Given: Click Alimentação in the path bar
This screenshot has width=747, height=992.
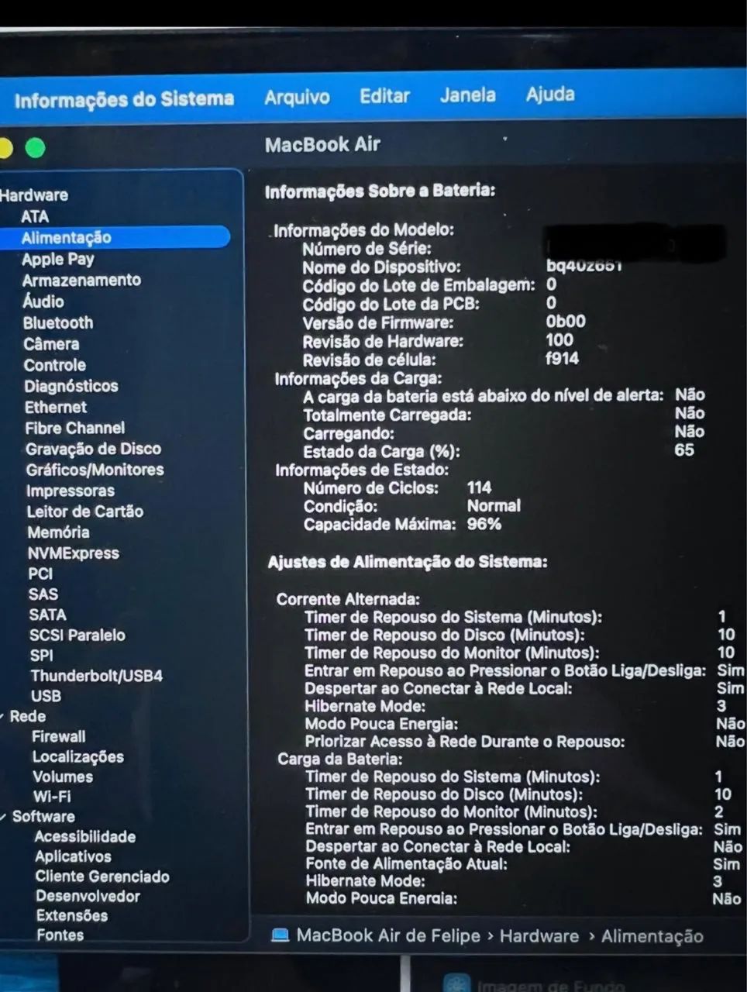Looking at the screenshot, I should (x=652, y=936).
